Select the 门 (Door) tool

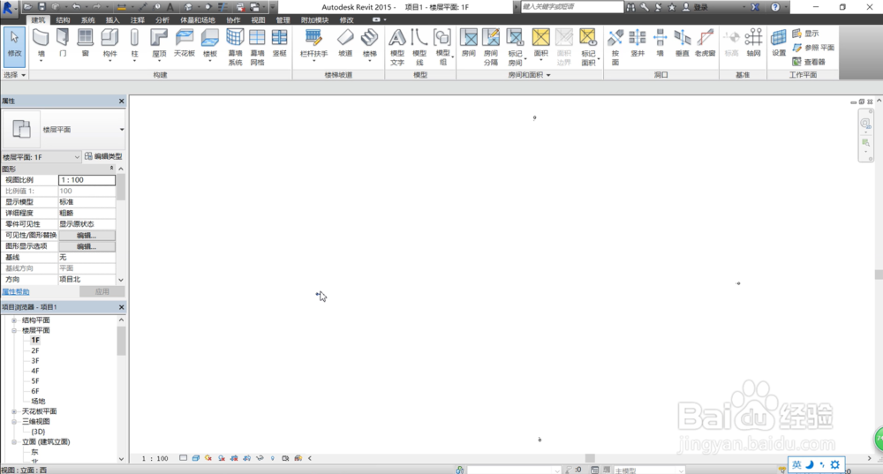coord(63,43)
